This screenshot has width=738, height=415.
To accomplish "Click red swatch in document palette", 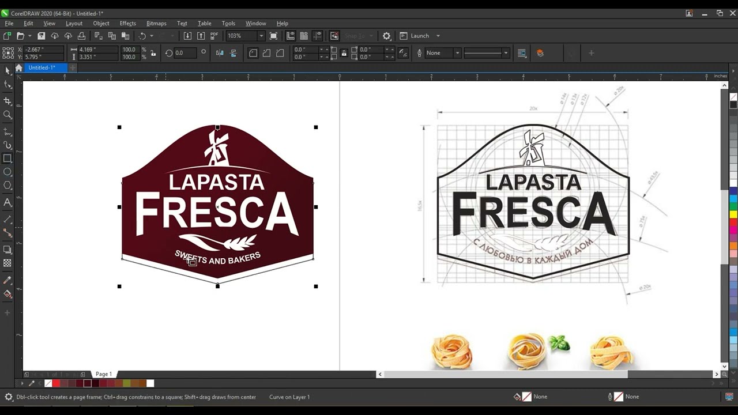I will click(x=56, y=383).
